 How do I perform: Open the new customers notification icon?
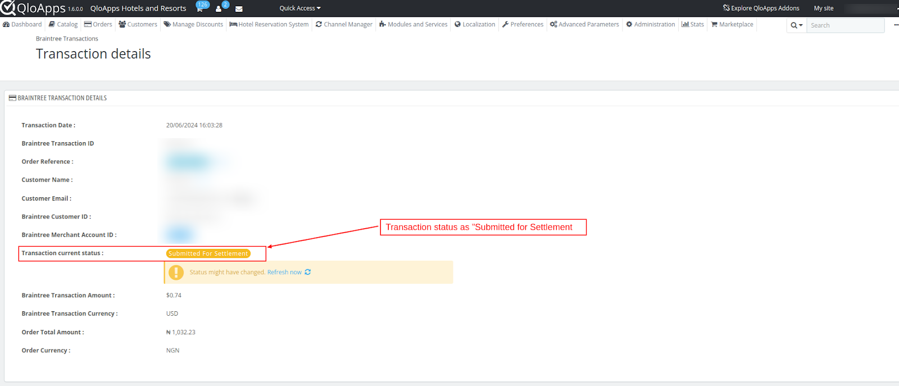[219, 8]
